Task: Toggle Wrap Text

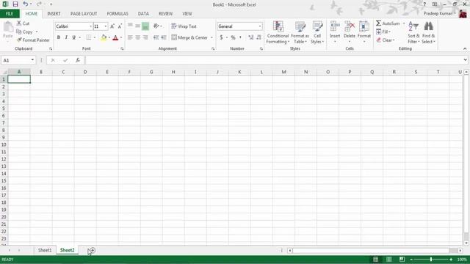Action: pyautogui.click(x=184, y=26)
